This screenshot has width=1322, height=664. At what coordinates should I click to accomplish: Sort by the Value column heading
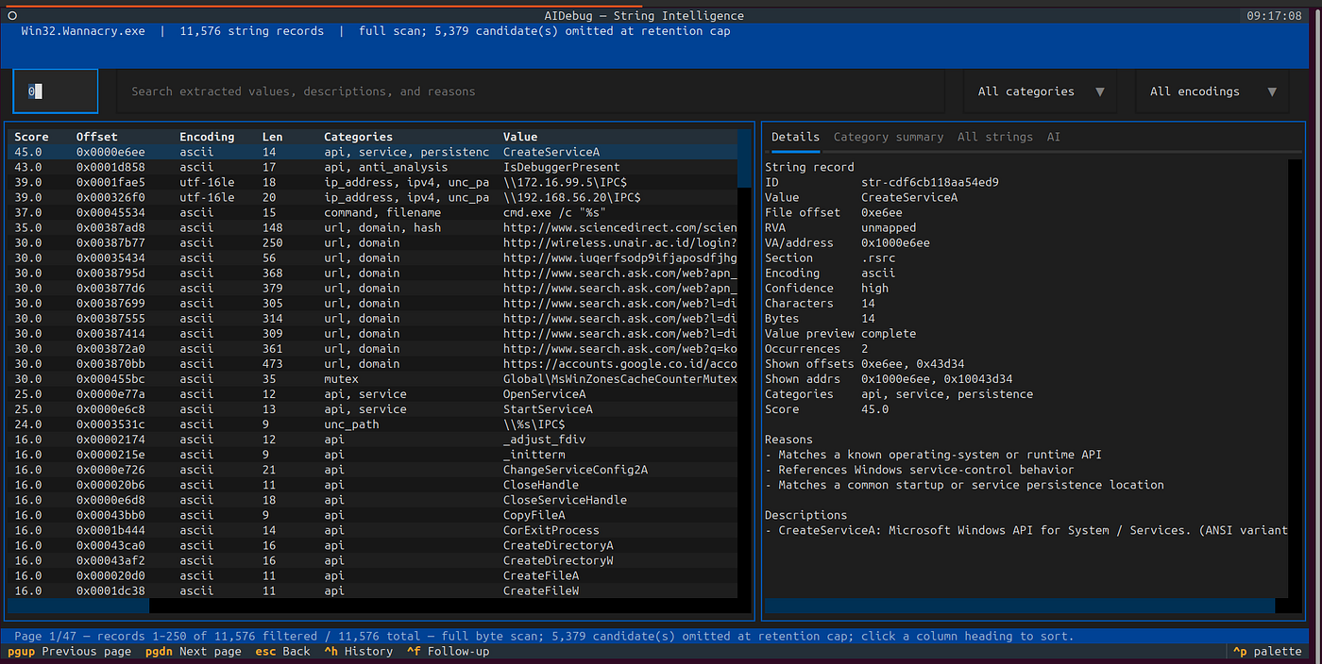520,137
